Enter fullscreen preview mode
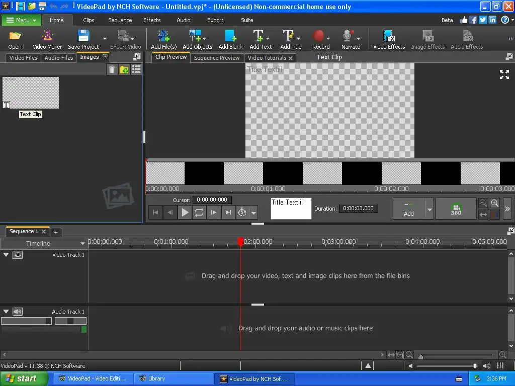Image resolution: width=515 pixels, height=386 pixels. click(x=504, y=74)
